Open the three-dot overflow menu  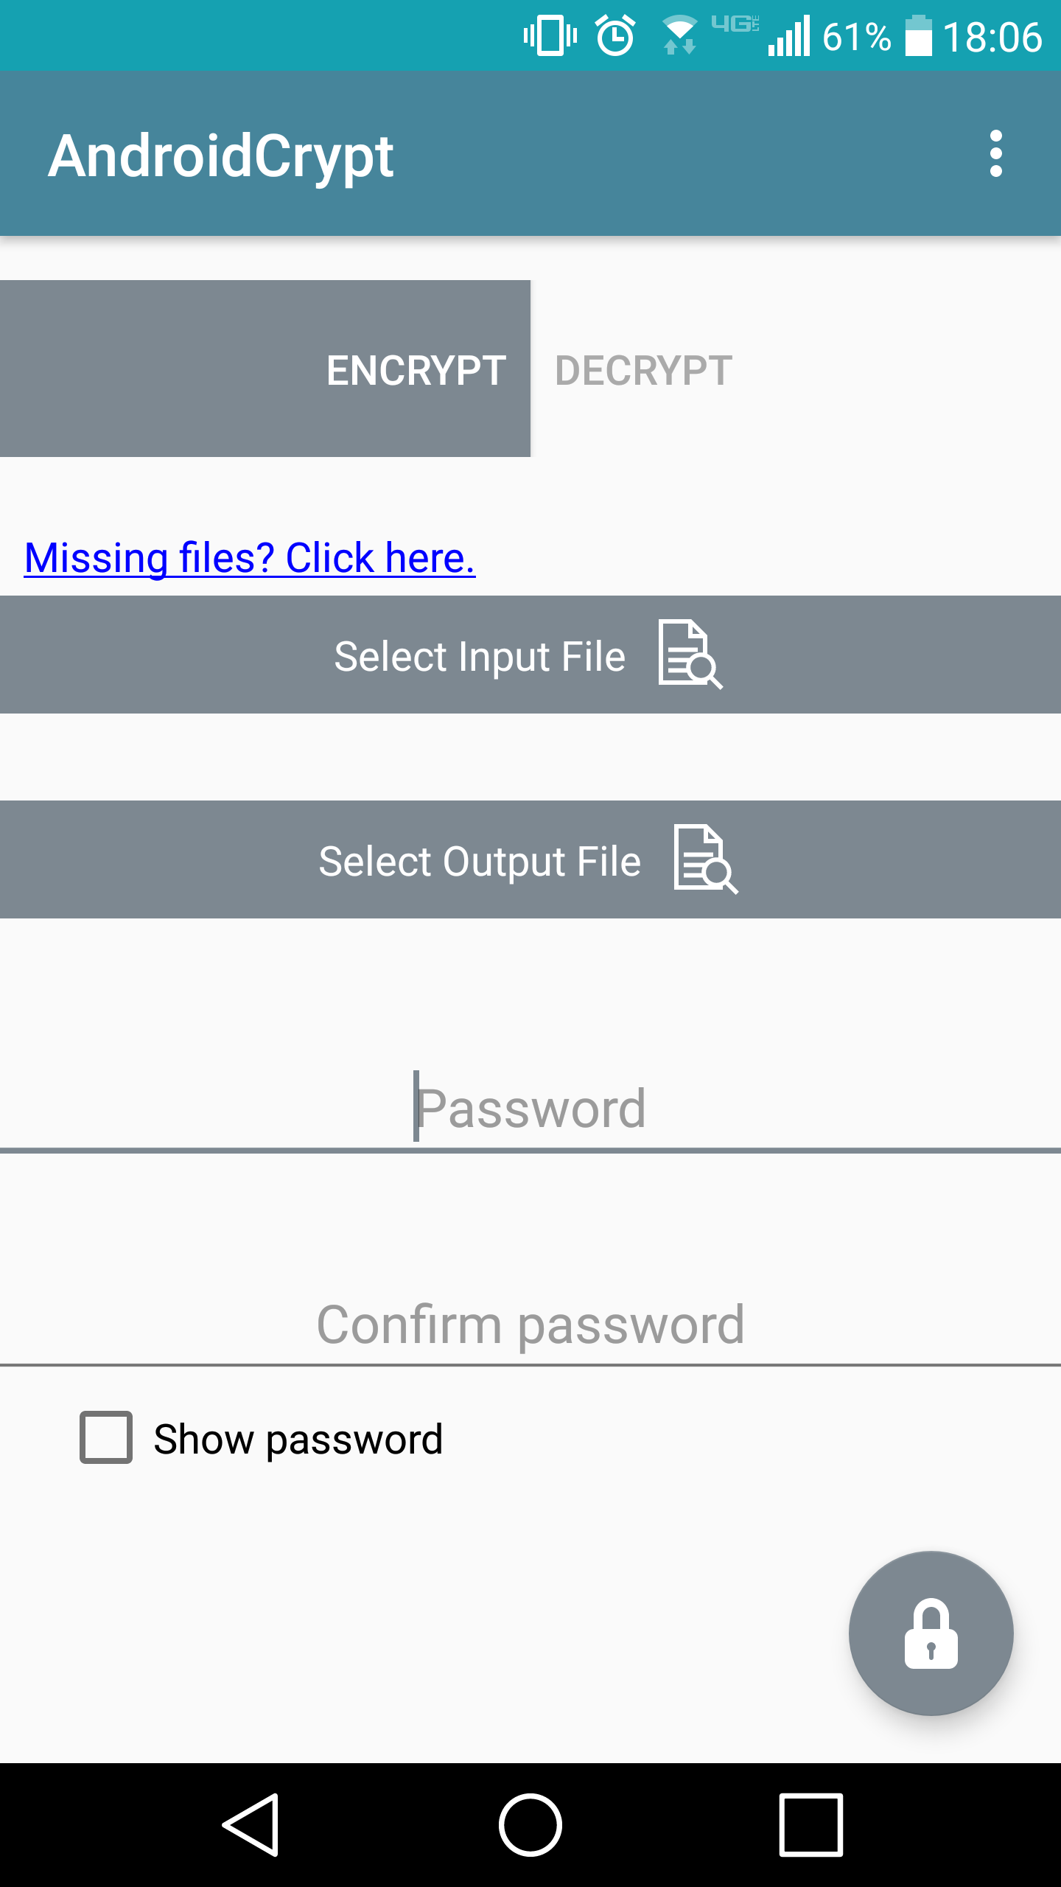click(995, 154)
